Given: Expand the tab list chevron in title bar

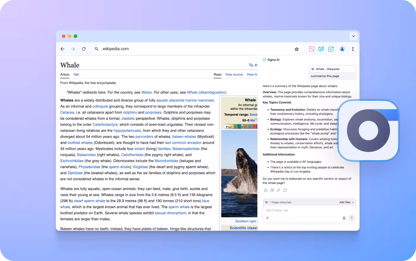Looking at the screenshot, I should pyautogui.click(x=353, y=36).
